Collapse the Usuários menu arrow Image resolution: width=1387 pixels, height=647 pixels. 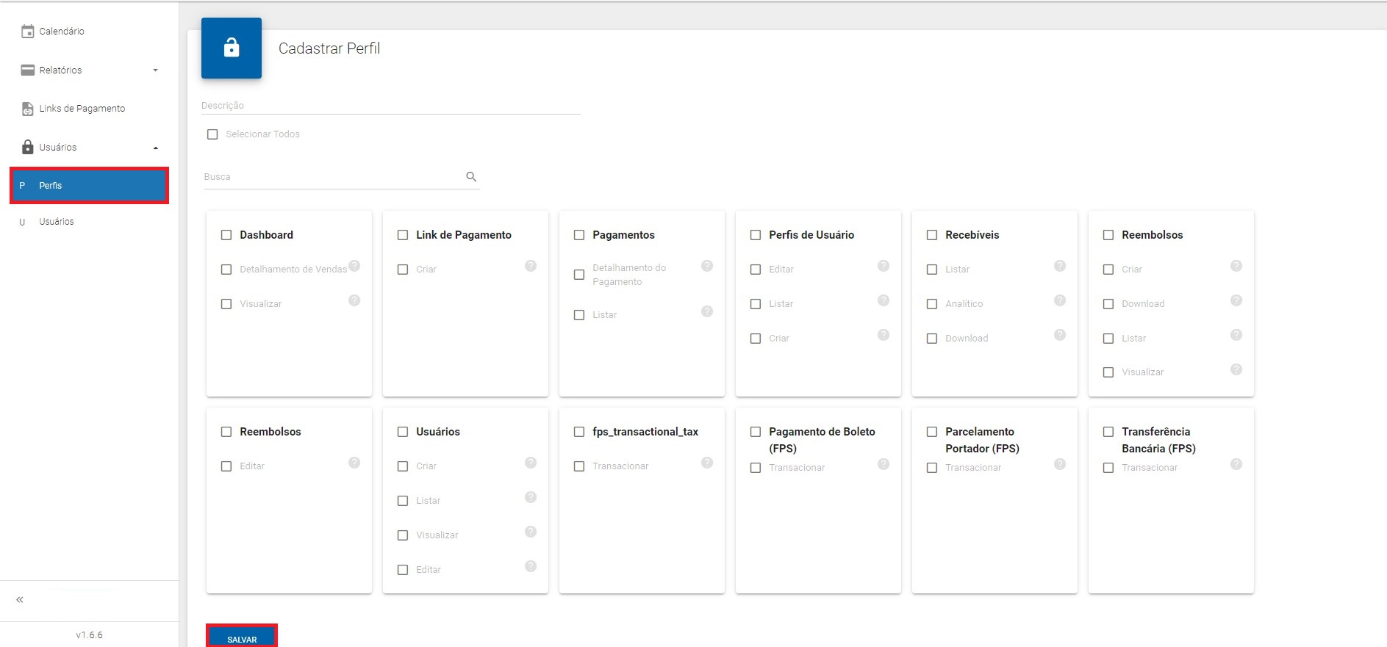point(155,148)
